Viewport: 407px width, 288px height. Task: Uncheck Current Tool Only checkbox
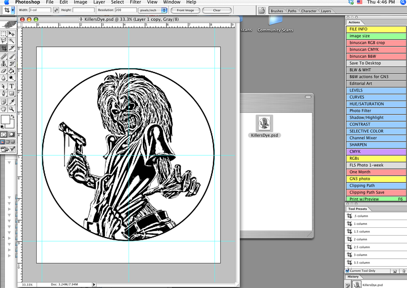click(347, 271)
